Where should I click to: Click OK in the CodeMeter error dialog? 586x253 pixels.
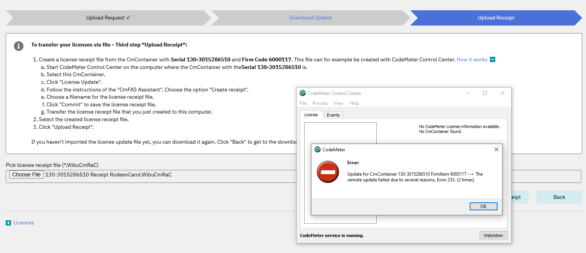pos(483,206)
